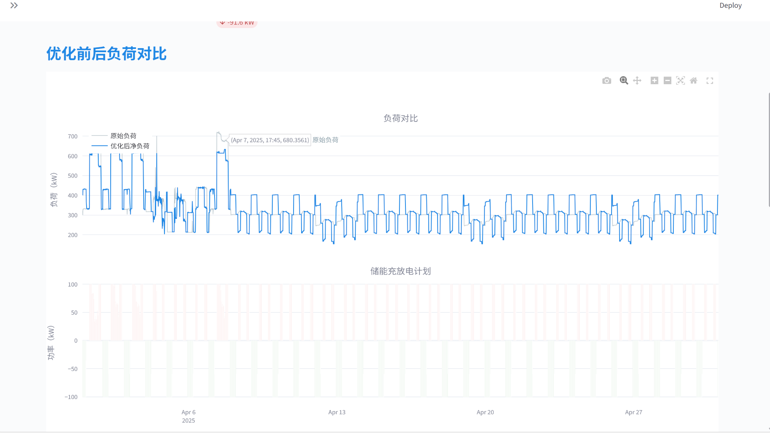
Task: Open the Deploy button
Action: pyautogui.click(x=731, y=6)
